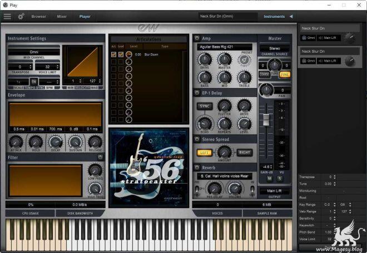This screenshot has width=367, height=253.
Task: Enable the delay SYNC button
Action: coord(204,107)
